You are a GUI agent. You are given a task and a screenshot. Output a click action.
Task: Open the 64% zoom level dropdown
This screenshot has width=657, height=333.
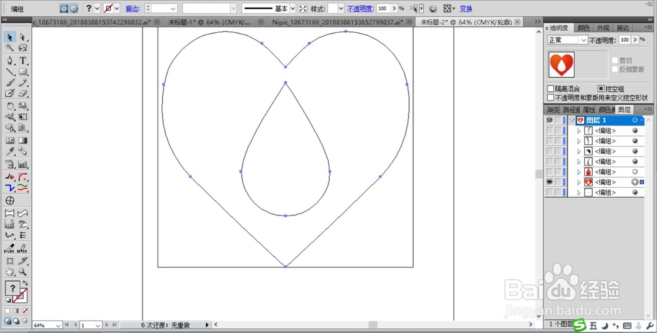[58, 325]
